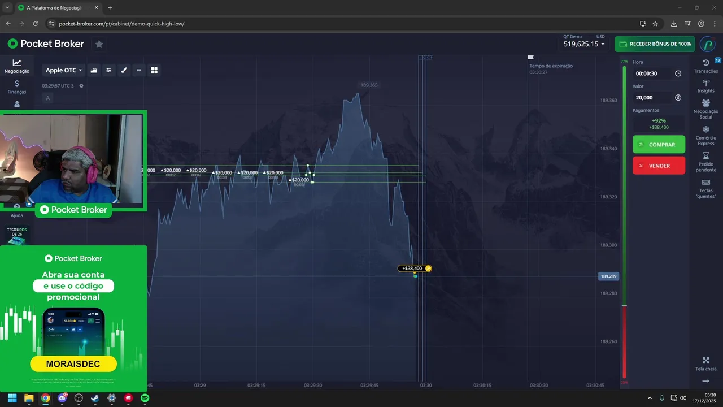Open Ajuda help section
The width and height of the screenshot is (723, 407).
pyautogui.click(x=17, y=212)
